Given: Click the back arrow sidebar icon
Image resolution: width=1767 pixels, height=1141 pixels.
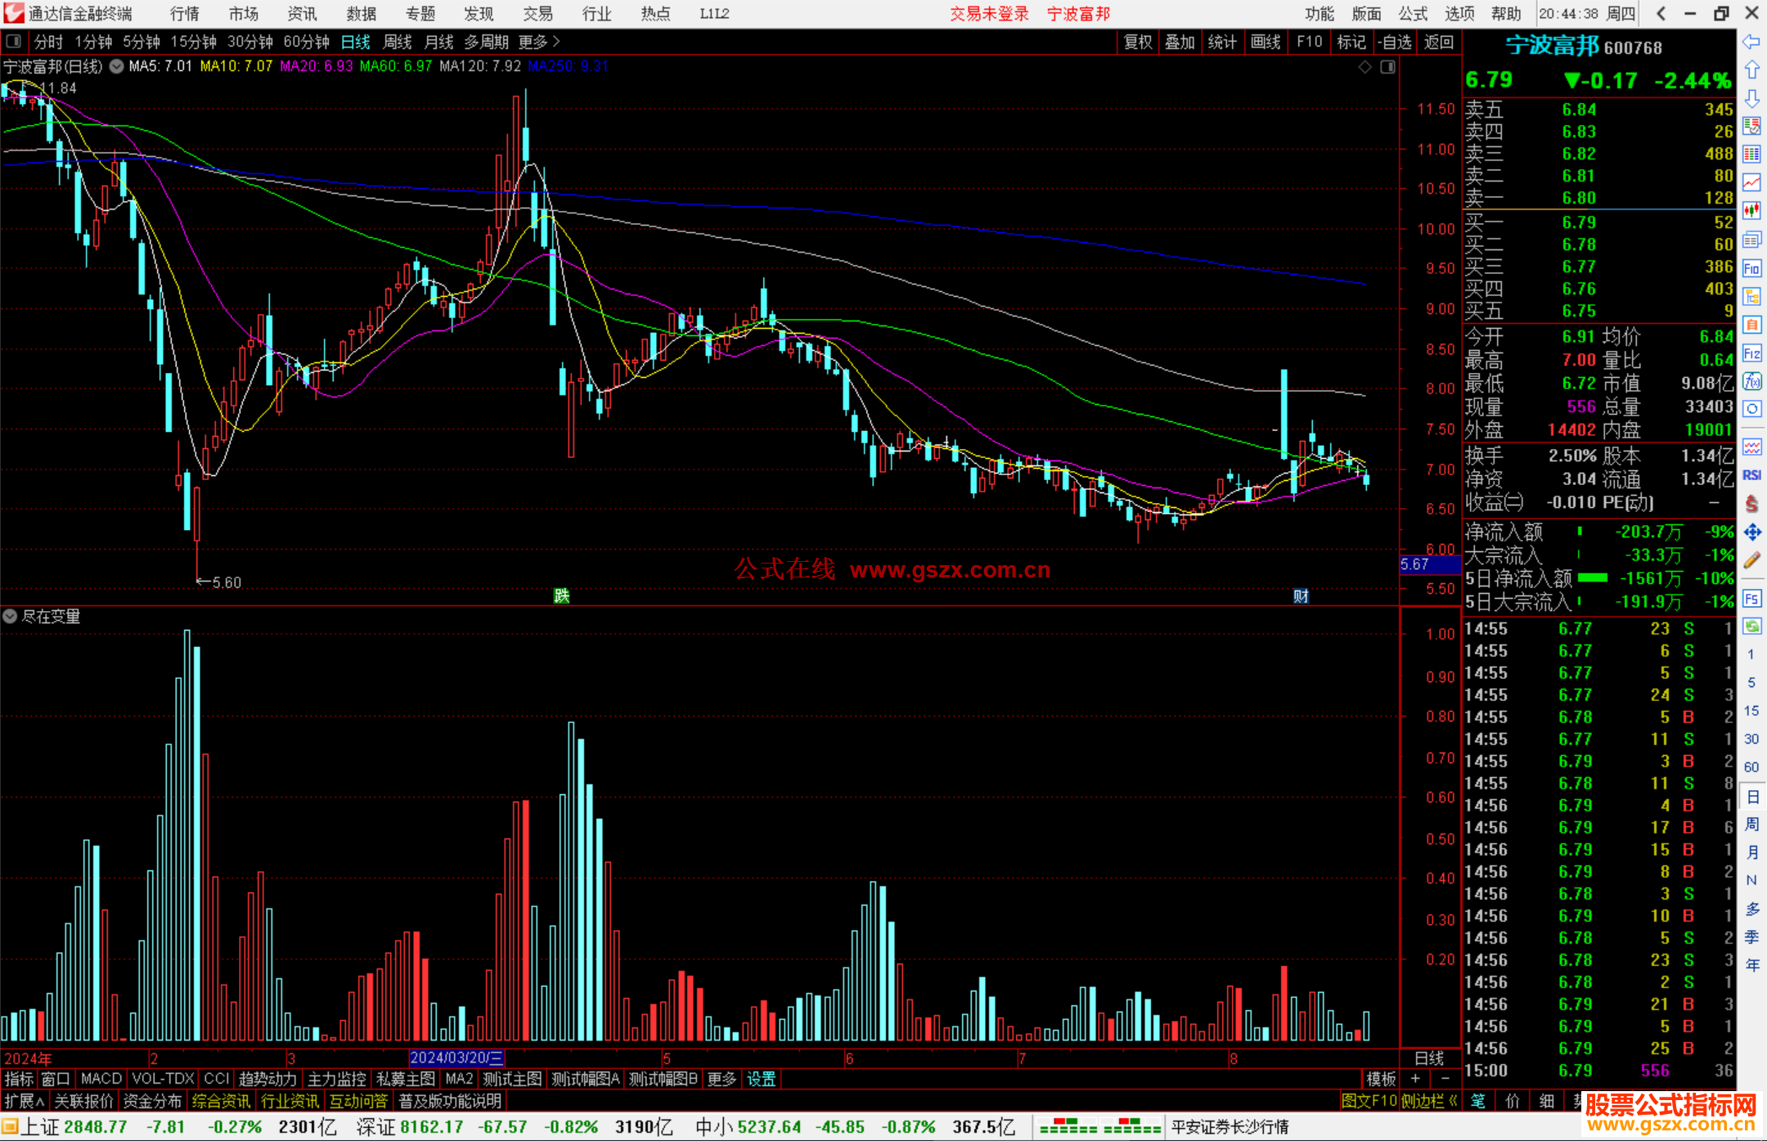Looking at the screenshot, I should coord(1751,42).
